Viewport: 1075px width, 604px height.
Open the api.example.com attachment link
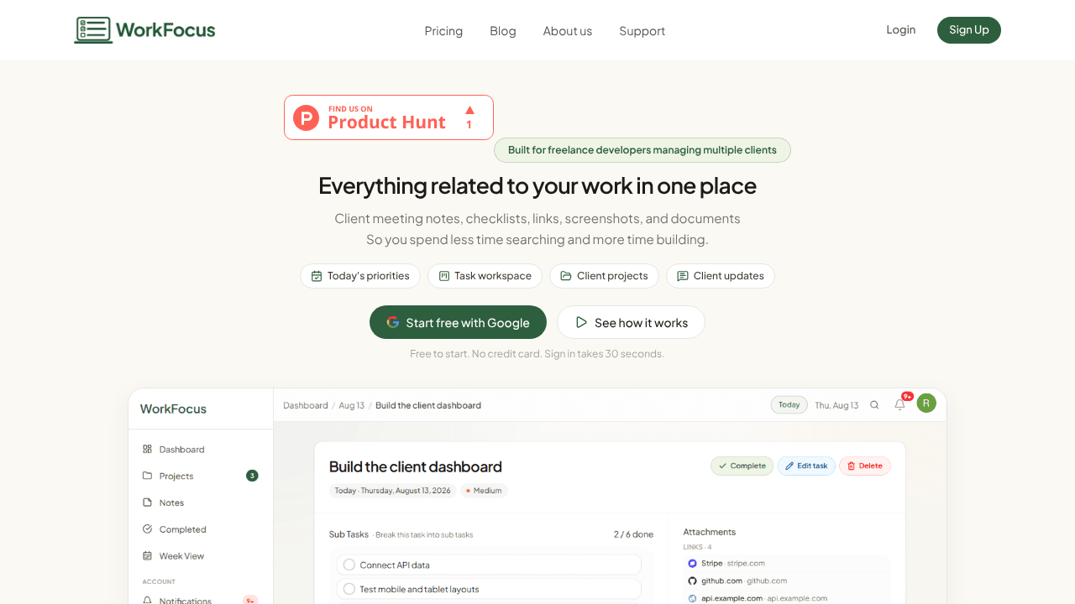point(786,598)
